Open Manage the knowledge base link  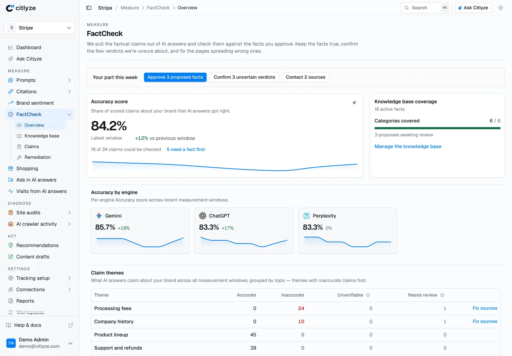click(x=408, y=146)
